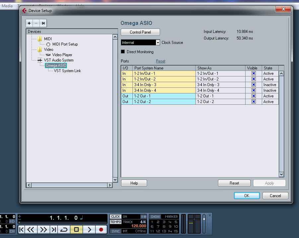The image size is (299, 238).
Task: Jump to marker 15 in transport
Action: tap(176, 231)
